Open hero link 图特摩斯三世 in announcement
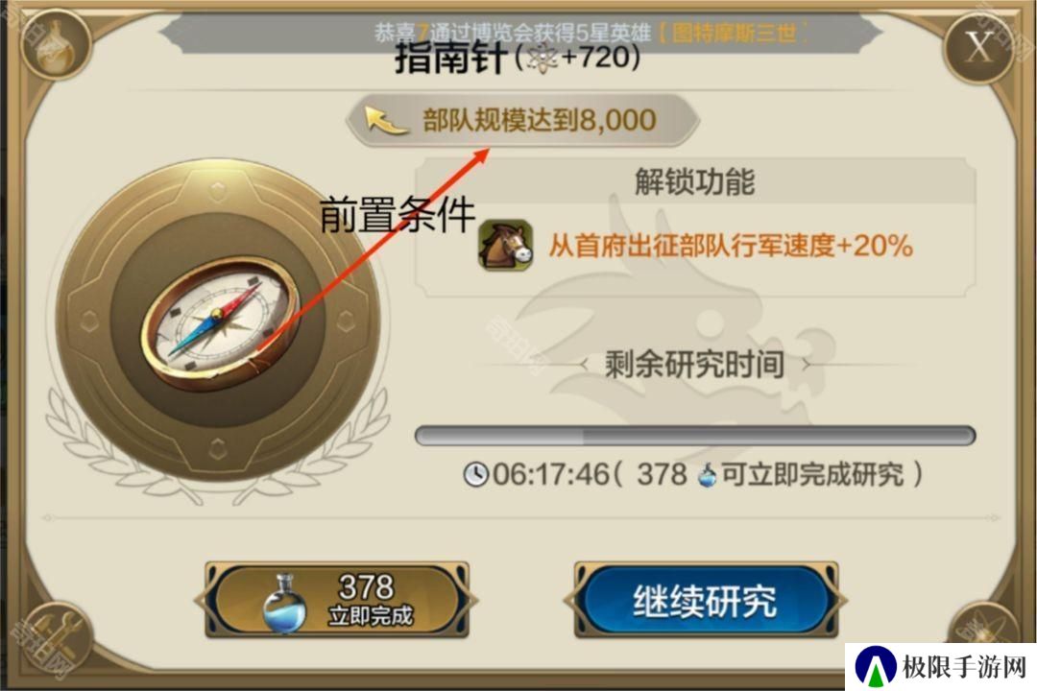Image resolution: width=1037 pixels, height=691 pixels. [x=734, y=32]
